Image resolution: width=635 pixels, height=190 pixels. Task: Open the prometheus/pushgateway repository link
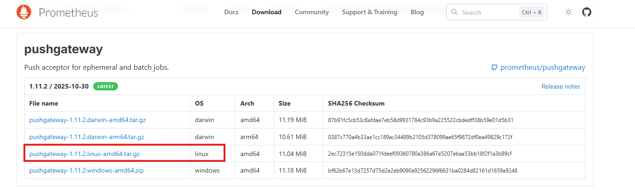click(543, 67)
